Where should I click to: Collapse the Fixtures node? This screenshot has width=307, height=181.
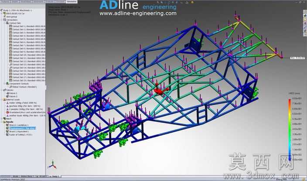[2, 90]
